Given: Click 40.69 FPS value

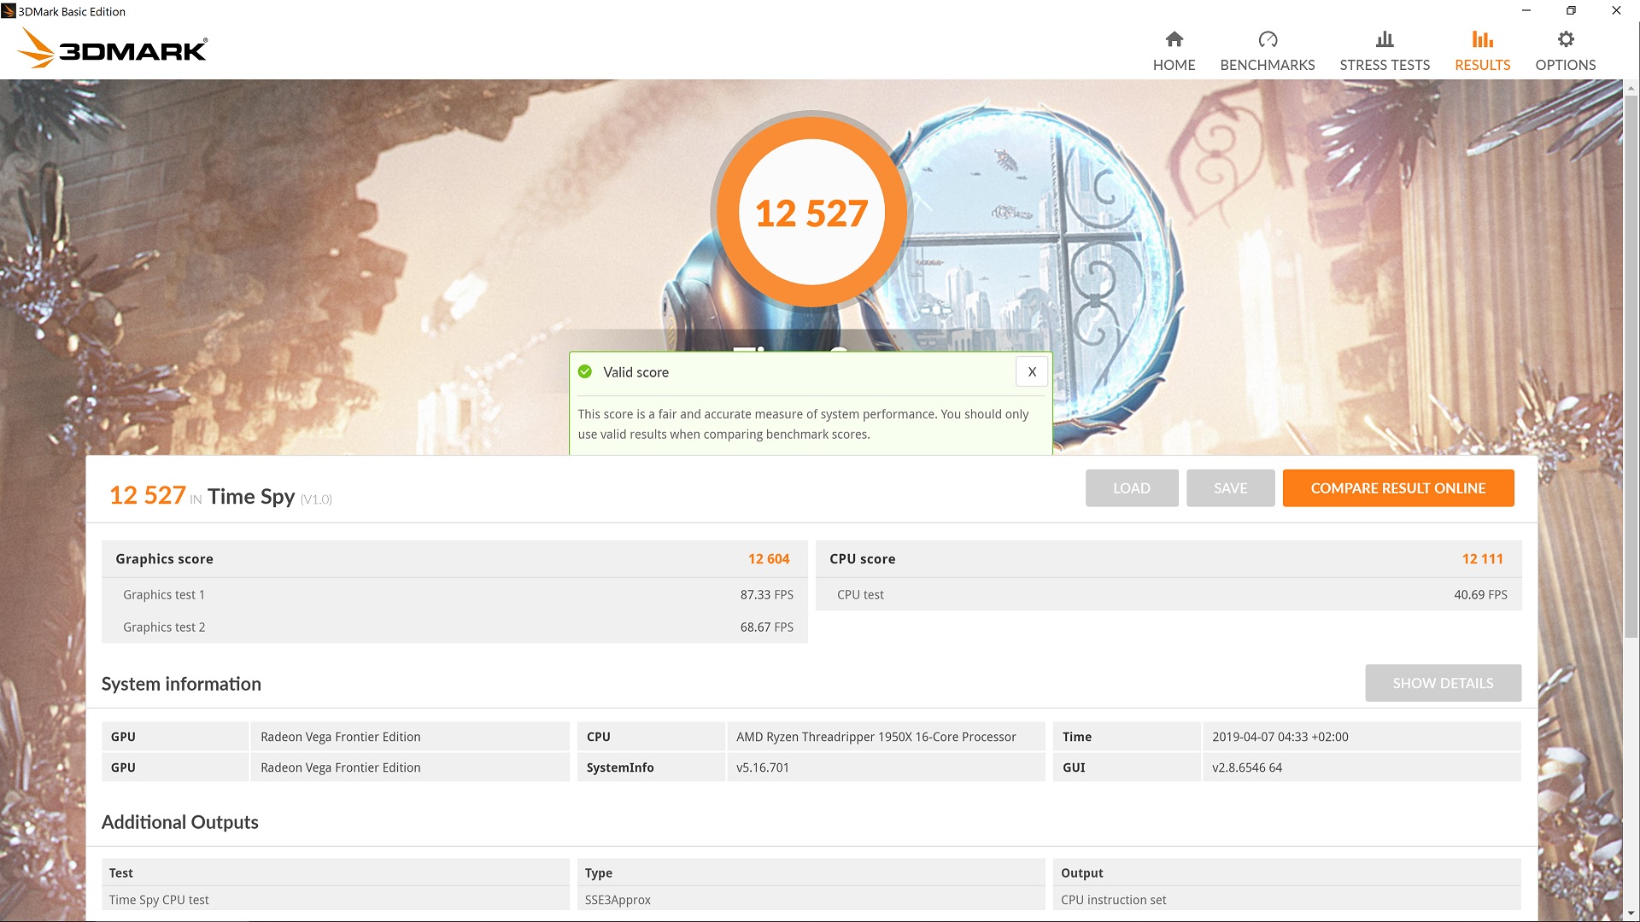Looking at the screenshot, I should click(1480, 595).
